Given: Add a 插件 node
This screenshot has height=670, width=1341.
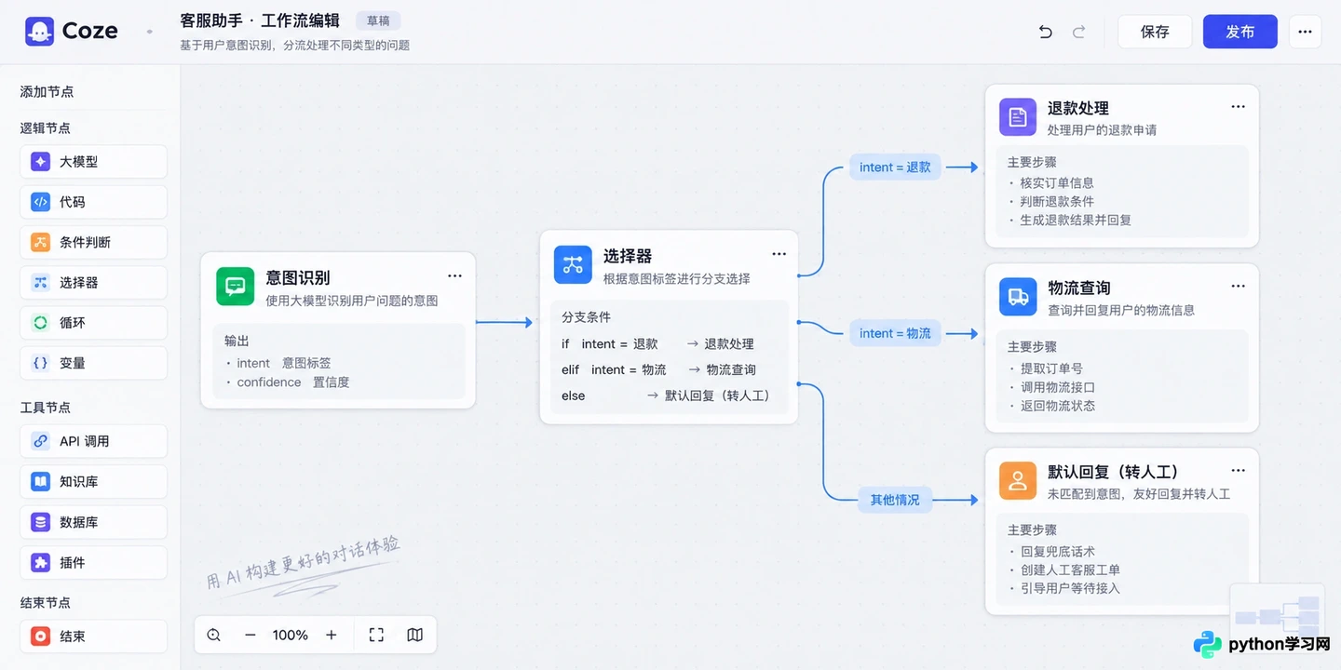Looking at the screenshot, I should click(x=93, y=562).
